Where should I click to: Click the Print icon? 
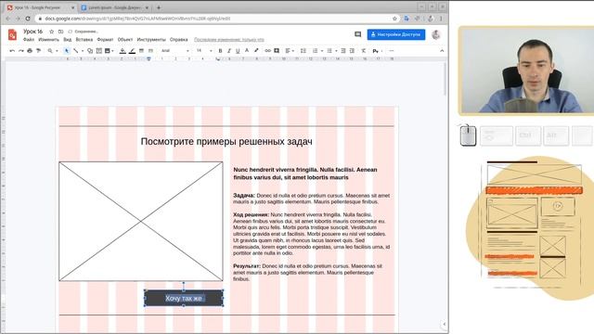pyautogui.click(x=30, y=51)
